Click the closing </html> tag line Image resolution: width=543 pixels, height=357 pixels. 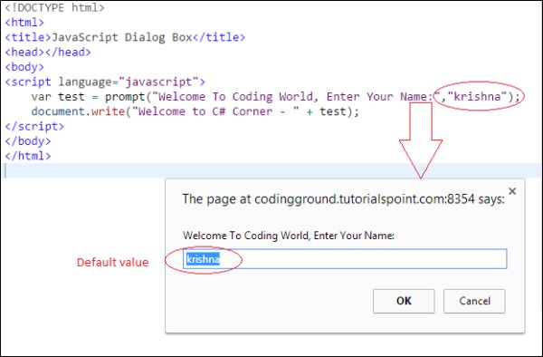(28, 156)
